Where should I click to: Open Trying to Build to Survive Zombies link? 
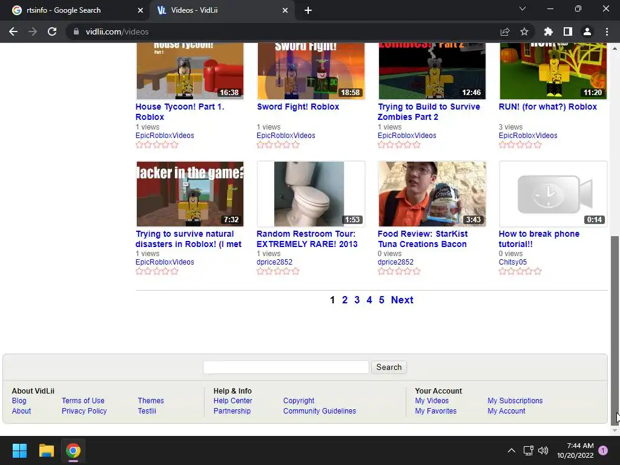pyautogui.click(x=429, y=111)
